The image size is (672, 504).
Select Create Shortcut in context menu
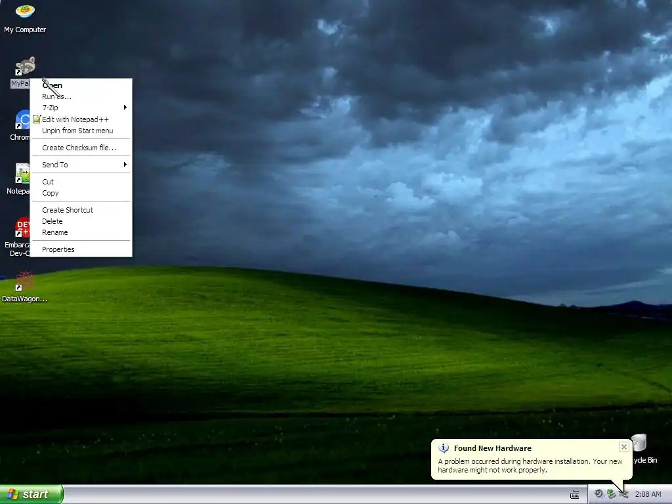pyautogui.click(x=81, y=210)
